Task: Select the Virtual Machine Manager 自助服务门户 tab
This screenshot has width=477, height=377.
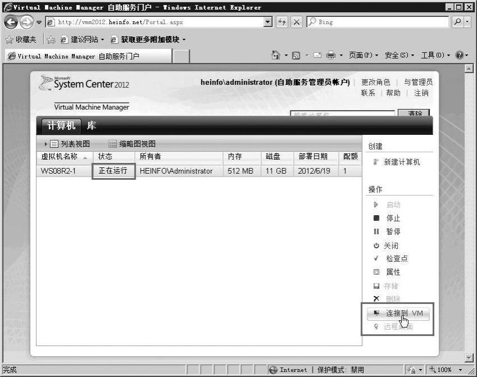Action: (x=89, y=56)
